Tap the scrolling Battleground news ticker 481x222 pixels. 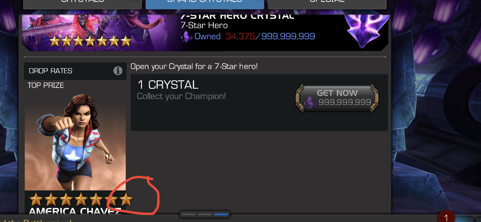tap(36, 220)
